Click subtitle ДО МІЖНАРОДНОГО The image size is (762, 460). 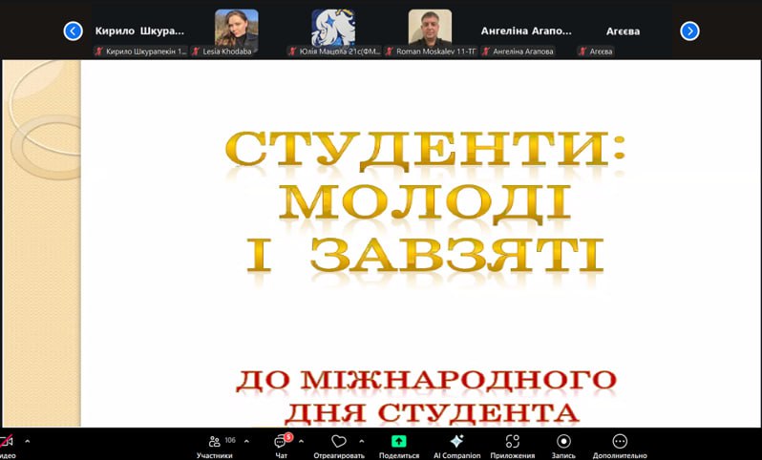click(x=426, y=381)
